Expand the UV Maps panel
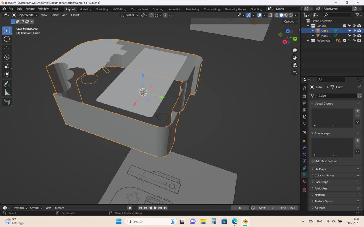Screen dimensions: 364x227 (x=320, y=169)
